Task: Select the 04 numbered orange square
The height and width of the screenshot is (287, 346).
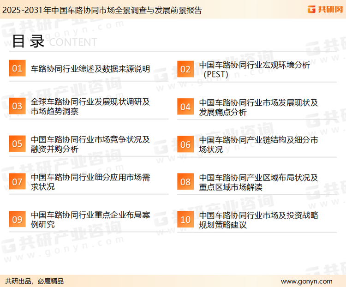Action: tap(185, 107)
